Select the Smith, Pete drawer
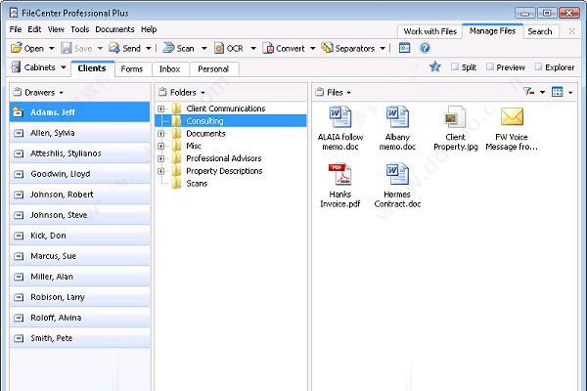The height and width of the screenshot is (391, 587). (x=80, y=338)
